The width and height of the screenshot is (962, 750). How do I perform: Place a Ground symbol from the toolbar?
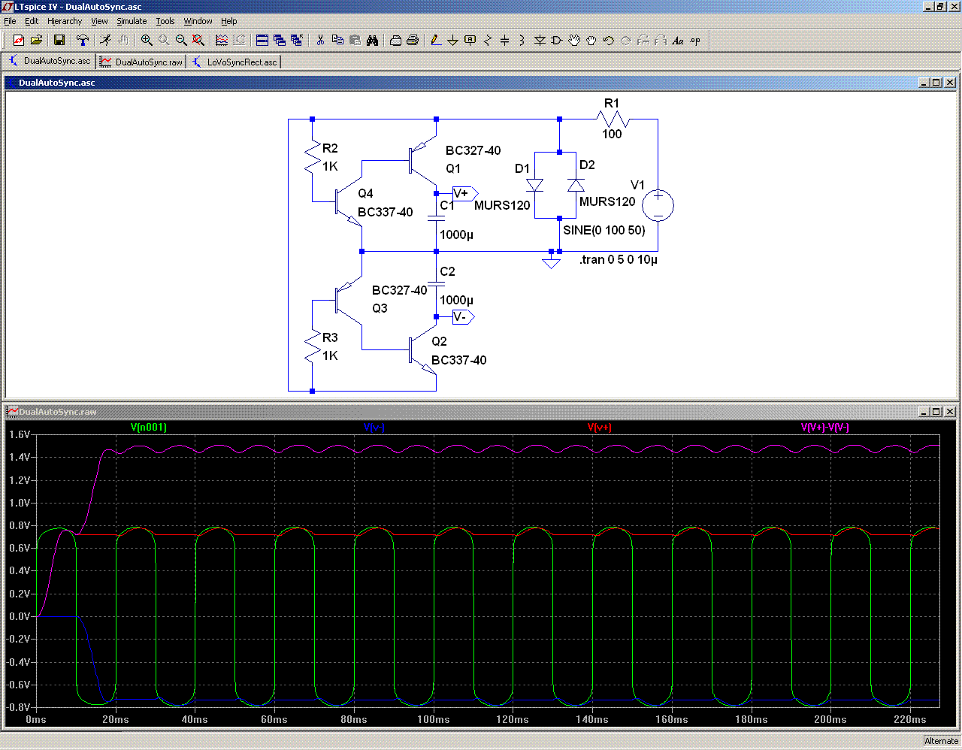tap(452, 41)
